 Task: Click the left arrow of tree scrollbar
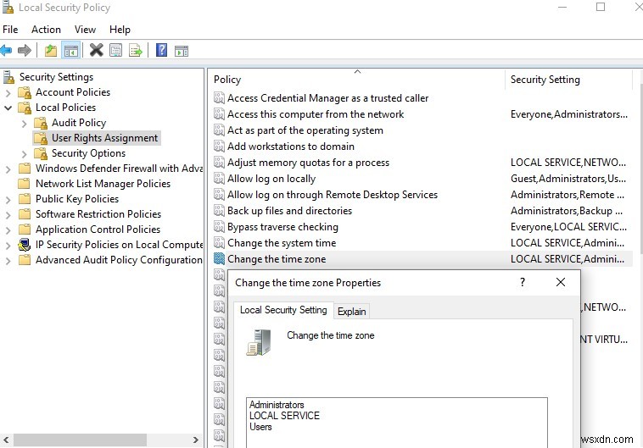click(6, 440)
